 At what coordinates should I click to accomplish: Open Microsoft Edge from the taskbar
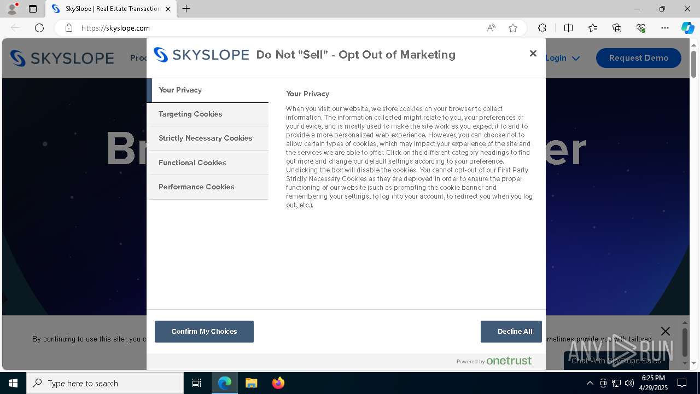tap(225, 383)
